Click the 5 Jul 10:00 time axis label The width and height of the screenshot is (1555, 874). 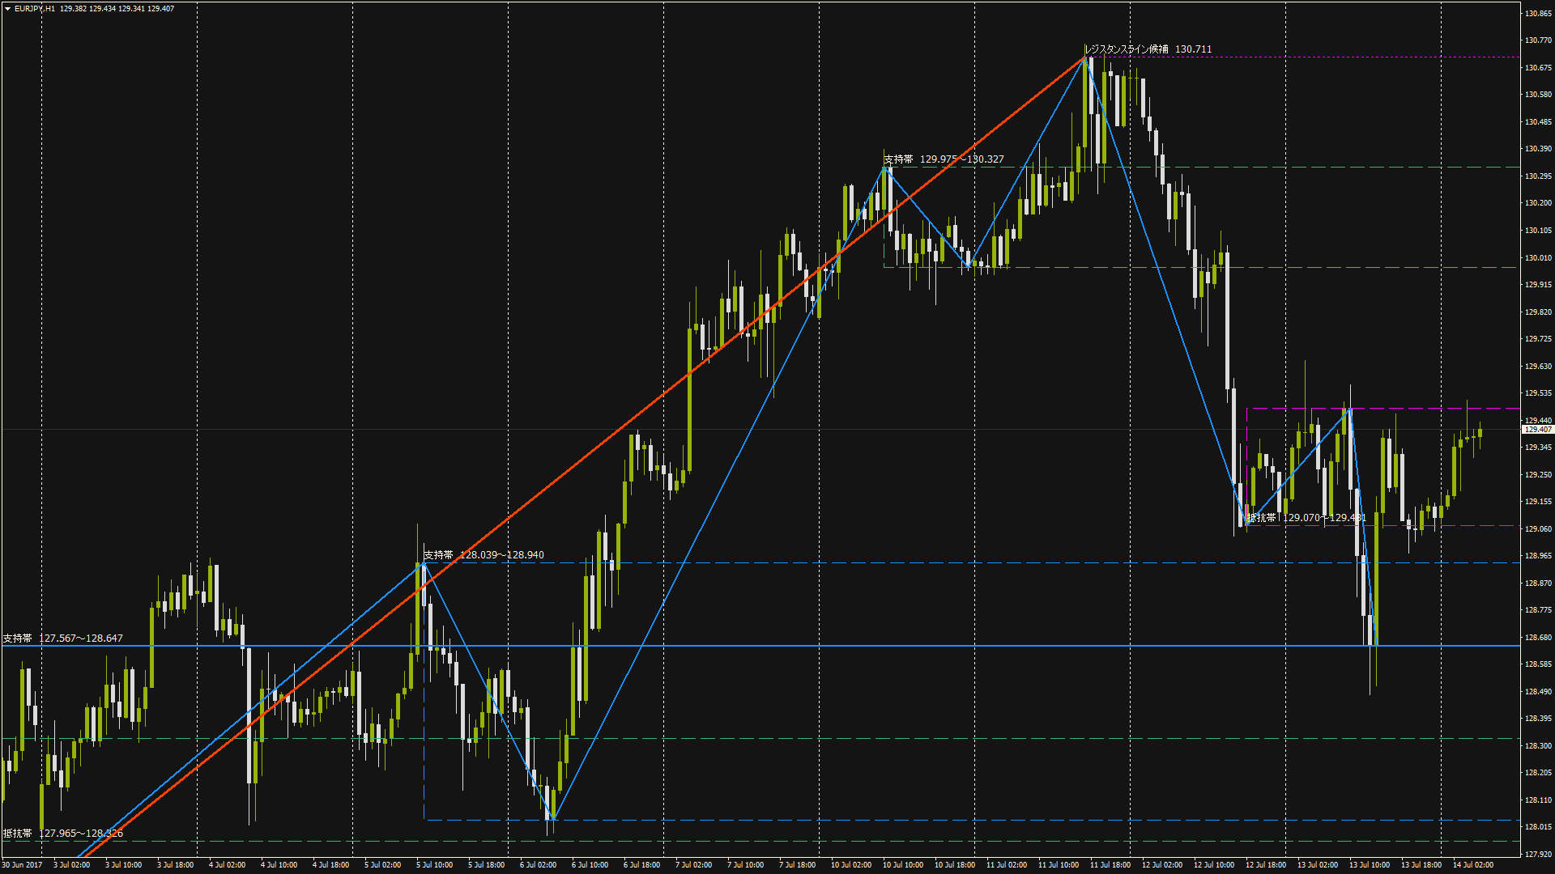434,865
